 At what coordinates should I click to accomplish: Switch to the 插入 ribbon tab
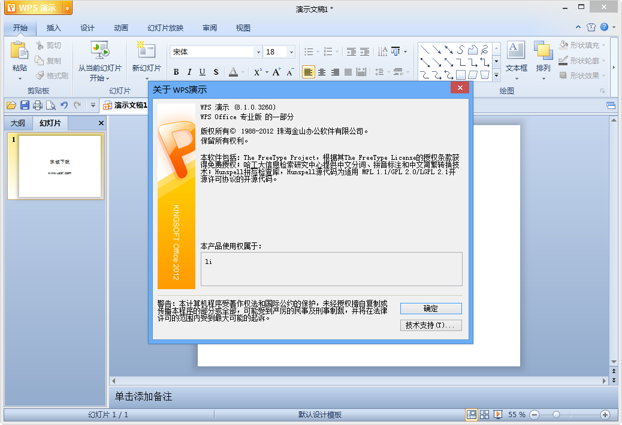pos(53,28)
